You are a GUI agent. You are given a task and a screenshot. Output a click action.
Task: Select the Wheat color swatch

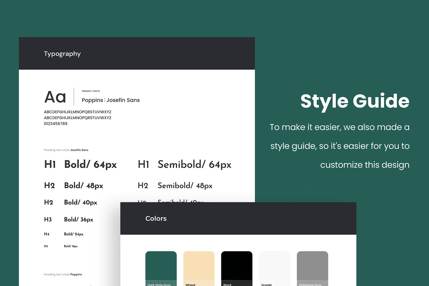(x=199, y=268)
